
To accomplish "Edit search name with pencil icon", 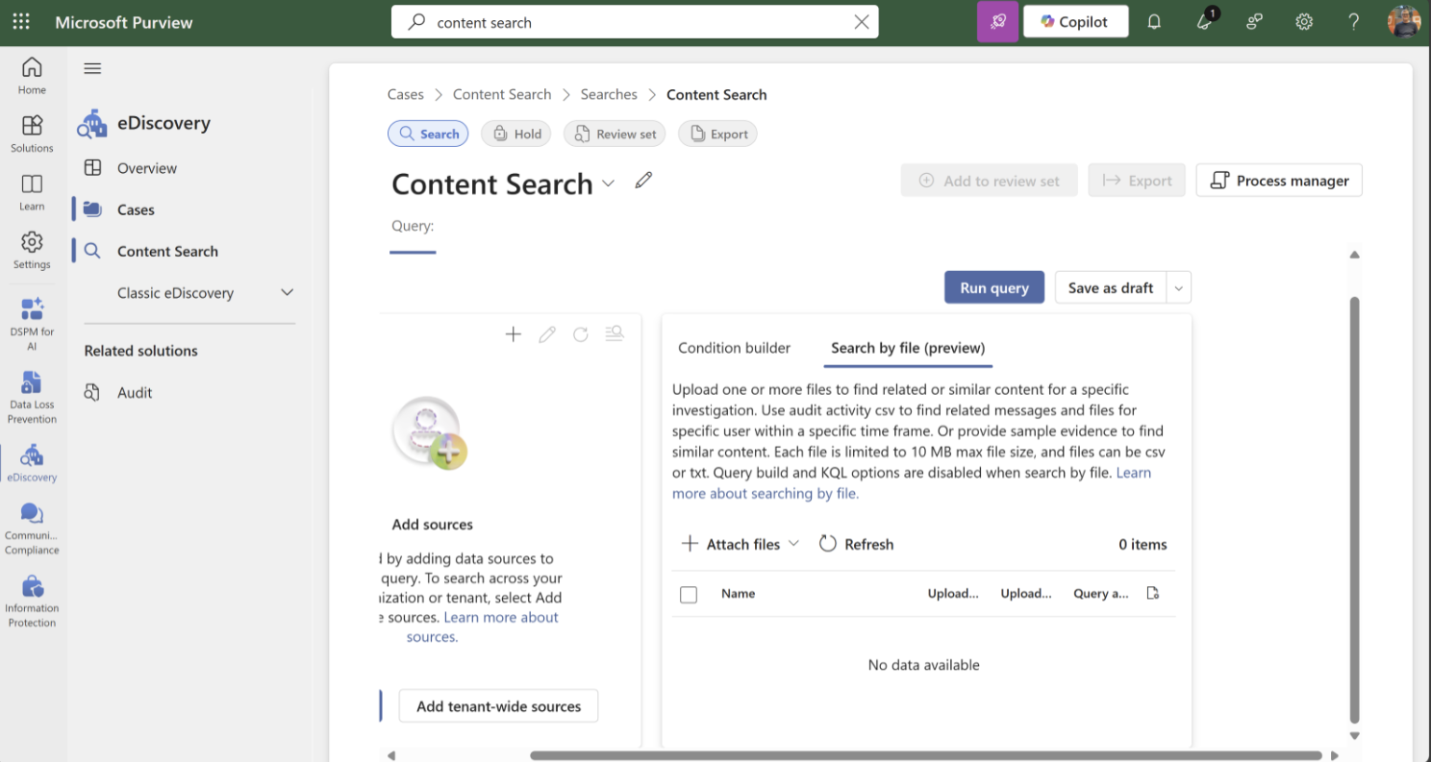I will click(643, 180).
